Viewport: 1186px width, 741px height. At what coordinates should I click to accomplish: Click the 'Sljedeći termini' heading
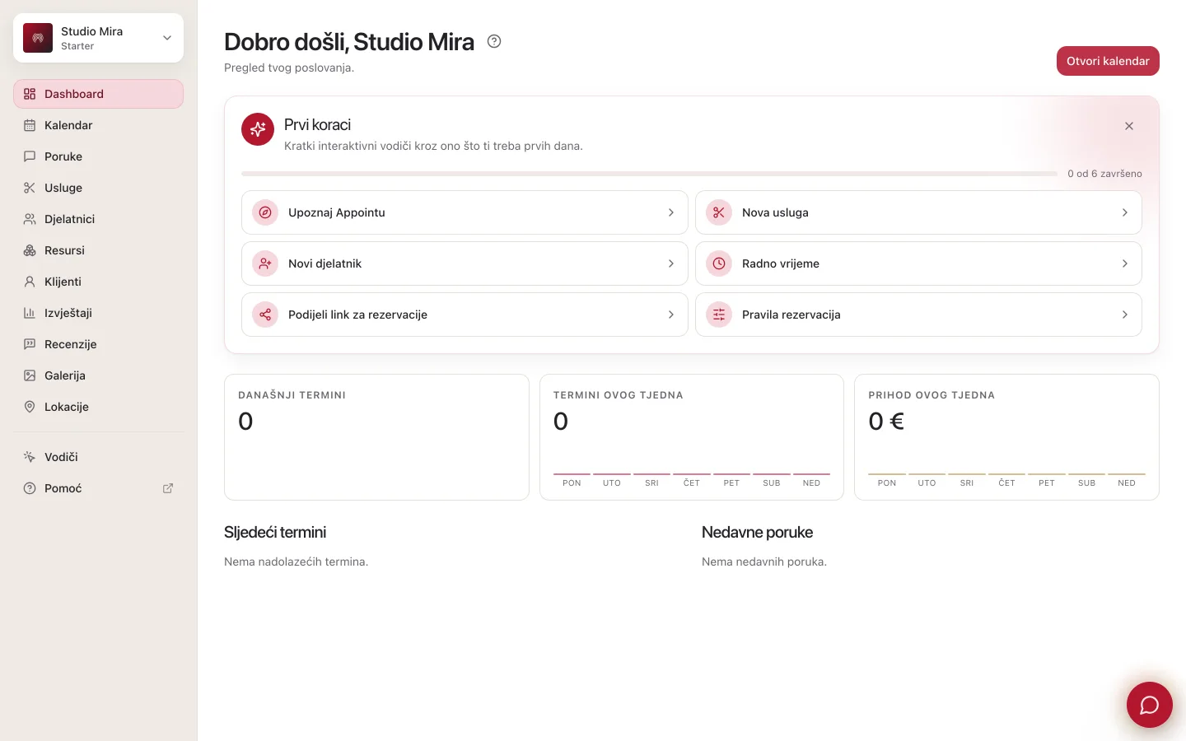[x=275, y=533]
